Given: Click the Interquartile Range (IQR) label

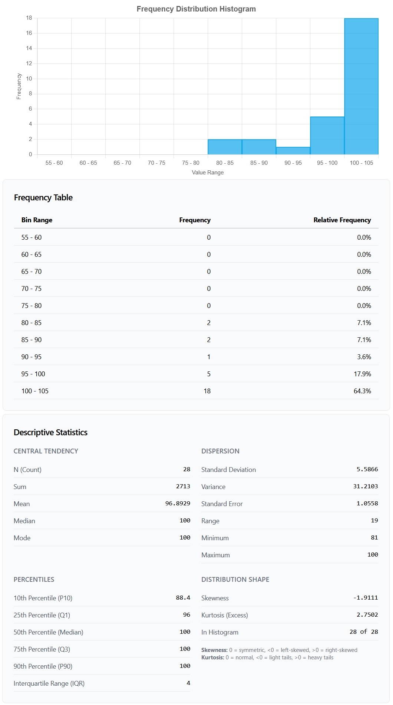Looking at the screenshot, I should coord(49,683).
